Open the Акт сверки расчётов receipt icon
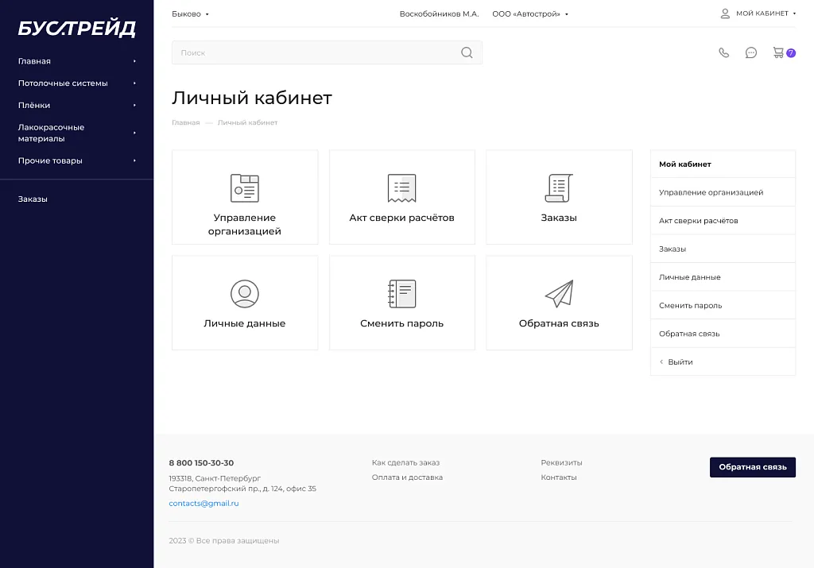Screen dimensions: 814x568 click(401, 188)
